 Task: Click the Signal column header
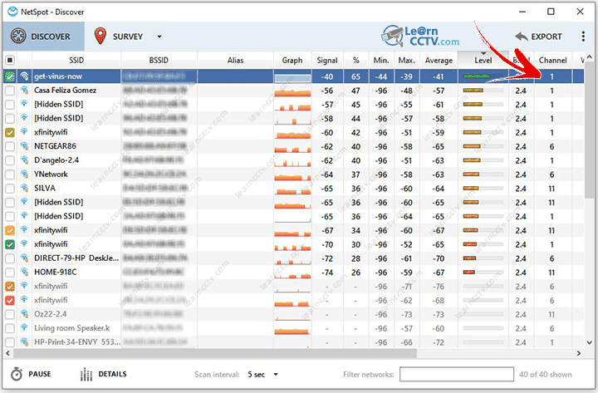point(327,61)
